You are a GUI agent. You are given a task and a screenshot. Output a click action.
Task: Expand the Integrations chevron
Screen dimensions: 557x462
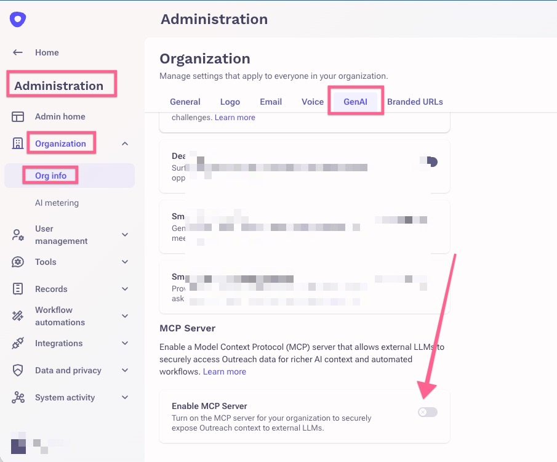tap(125, 343)
